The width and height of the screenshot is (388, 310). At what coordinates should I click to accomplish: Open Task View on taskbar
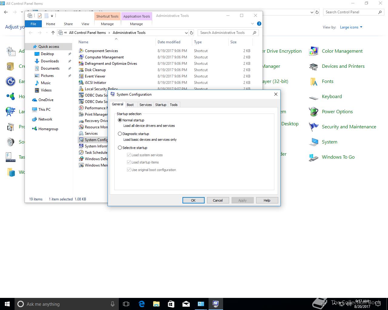pos(126,304)
